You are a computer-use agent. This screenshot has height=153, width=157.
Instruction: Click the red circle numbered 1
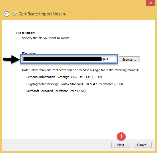tap(121, 136)
